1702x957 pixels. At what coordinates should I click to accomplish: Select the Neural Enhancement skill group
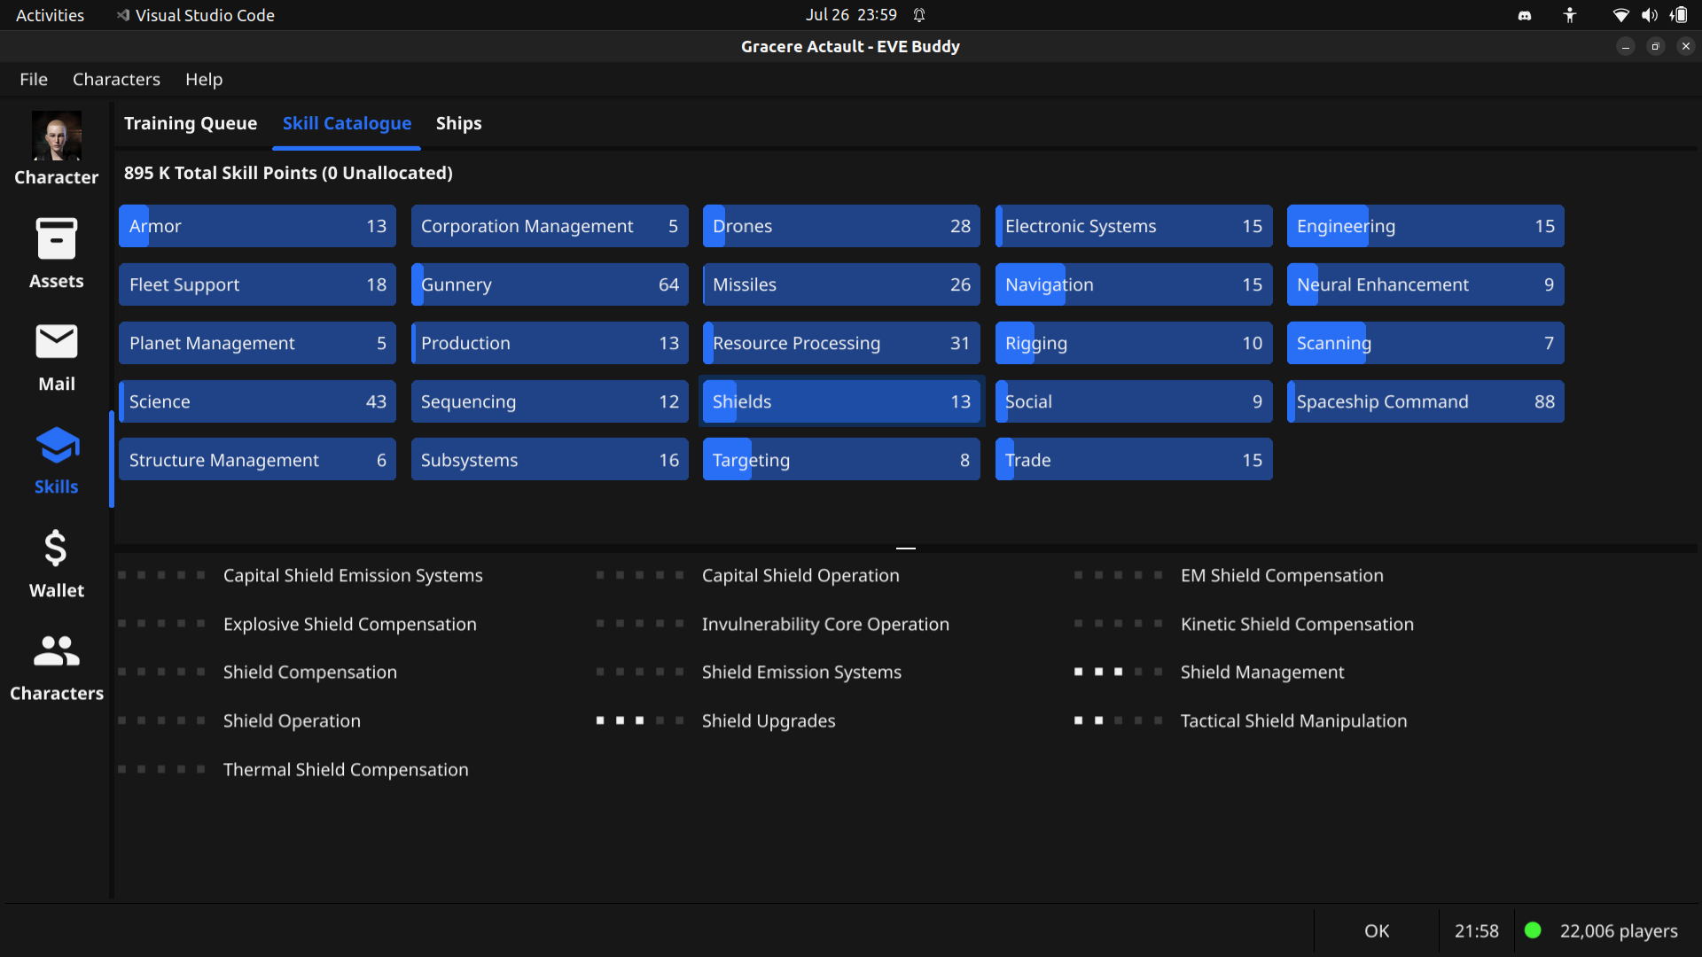click(x=1425, y=284)
